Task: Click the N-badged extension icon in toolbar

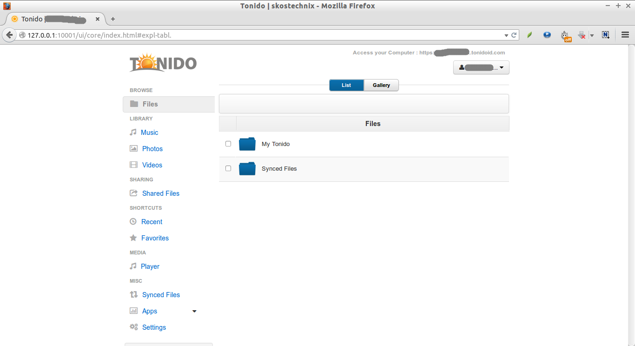Action: [606, 35]
